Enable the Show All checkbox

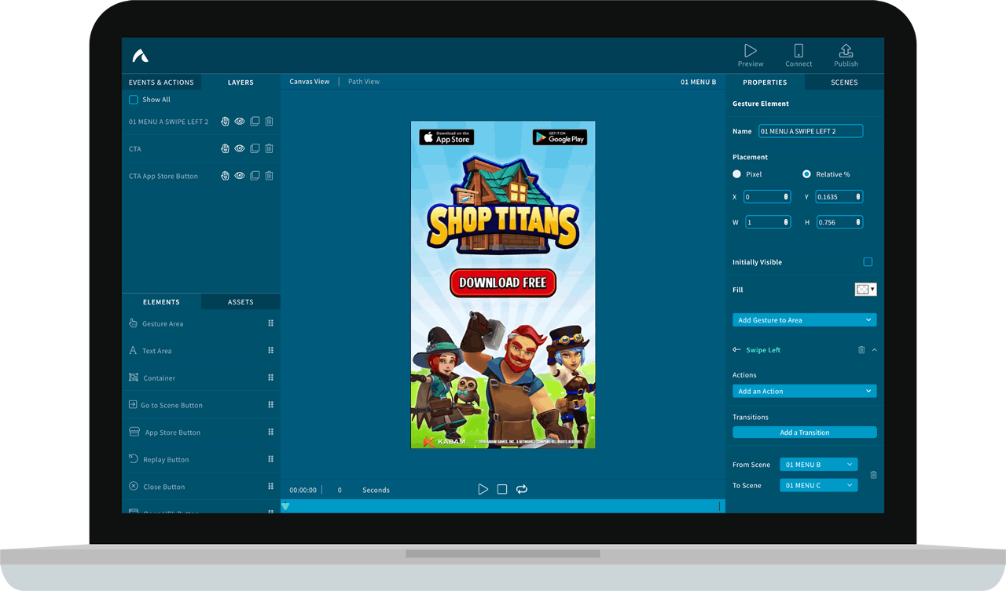[x=133, y=100]
